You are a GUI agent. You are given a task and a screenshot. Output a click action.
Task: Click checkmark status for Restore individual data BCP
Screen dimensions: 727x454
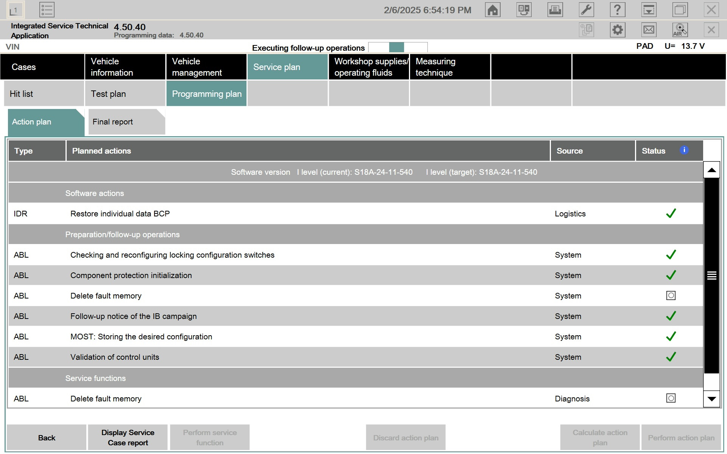click(x=671, y=213)
